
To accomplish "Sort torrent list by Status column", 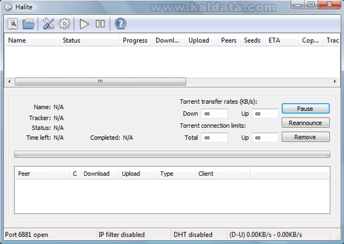I will pyautogui.click(x=89, y=40).
